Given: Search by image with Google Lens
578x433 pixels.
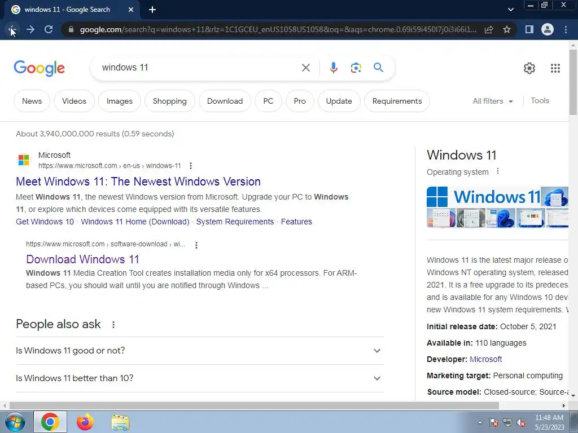Looking at the screenshot, I should pyautogui.click(x=356, y=68).
